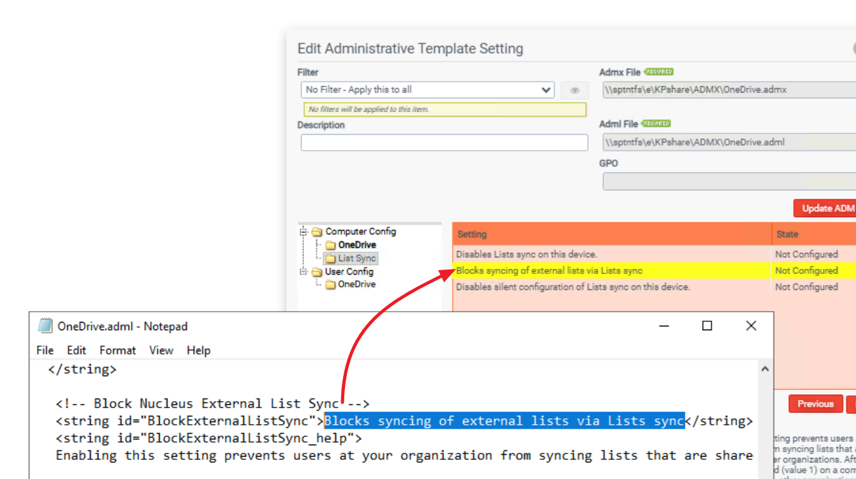Open the Notepad Format menu
The width and height of the screenshot is (856, 479).
(118, 351)
